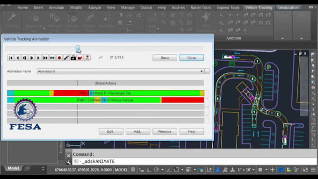Click the camera icon in animation toolbar

[73, 58]
